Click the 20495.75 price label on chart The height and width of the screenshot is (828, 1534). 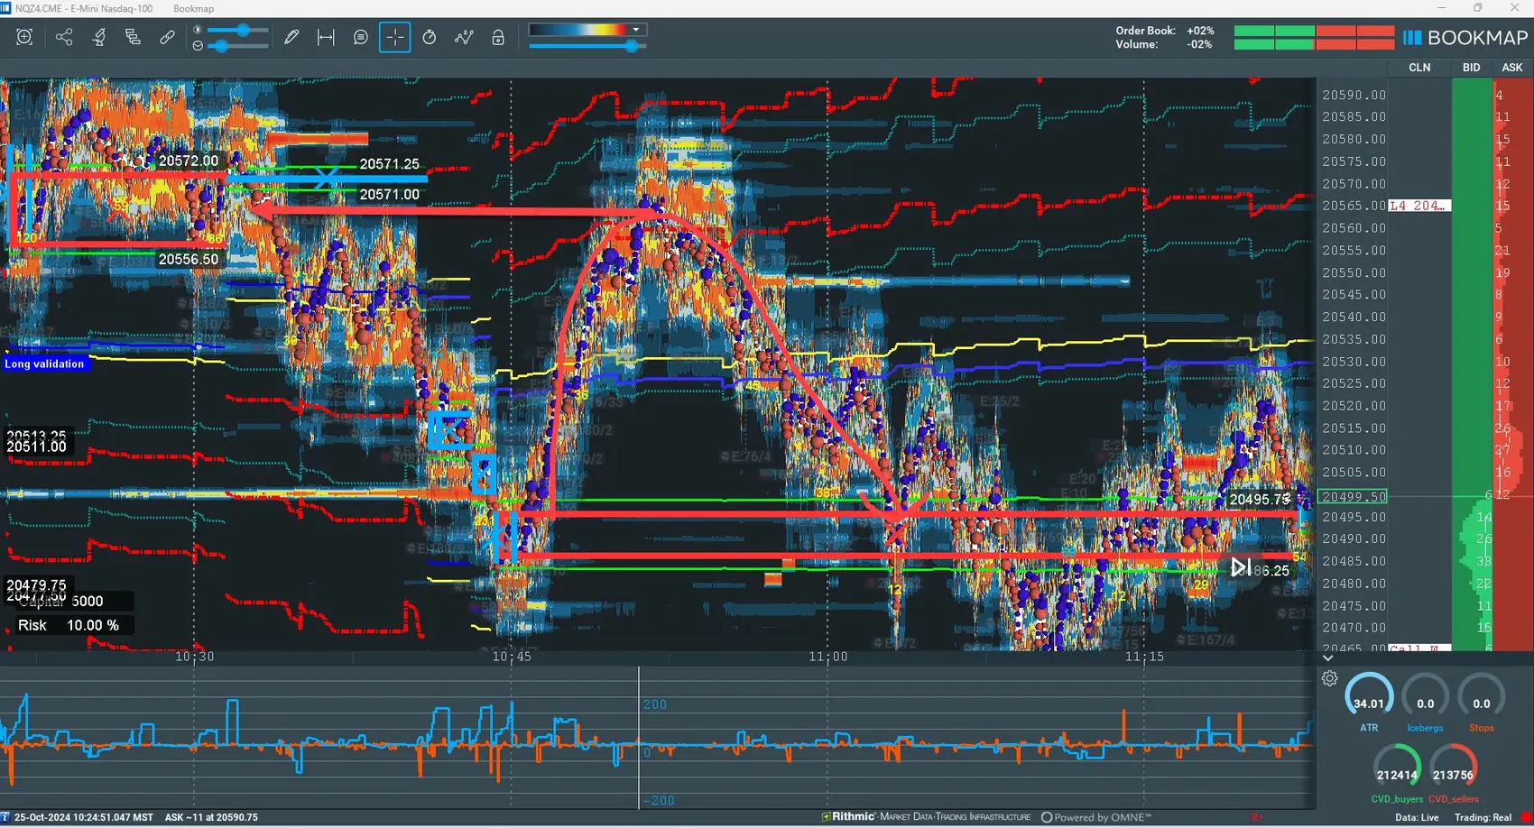coord(1259,499)
